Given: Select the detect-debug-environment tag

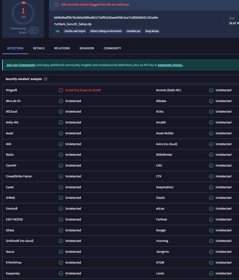Looking at the screenshot, I should pyautogui.click(x=106, y=31).
